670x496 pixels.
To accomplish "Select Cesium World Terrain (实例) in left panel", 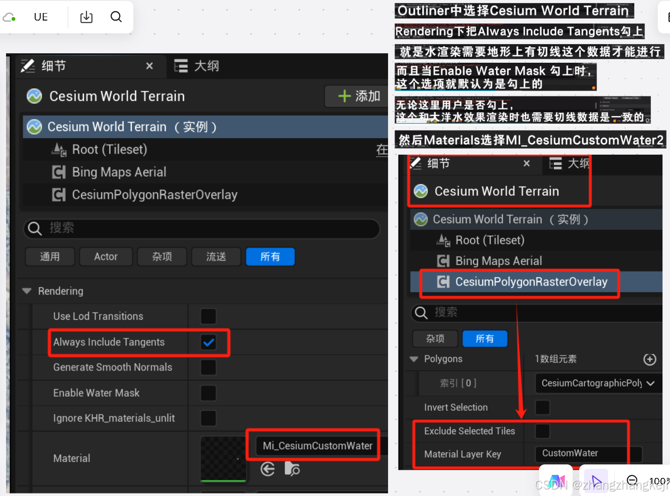I will point(206,127).
